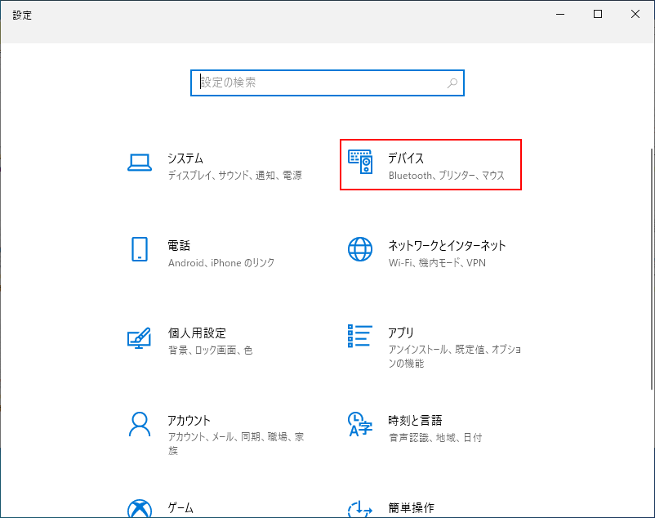The height and width of the screenshot is (518, 655).
Task: Click the 時刻と言語 clock icon
Action: 360,424
